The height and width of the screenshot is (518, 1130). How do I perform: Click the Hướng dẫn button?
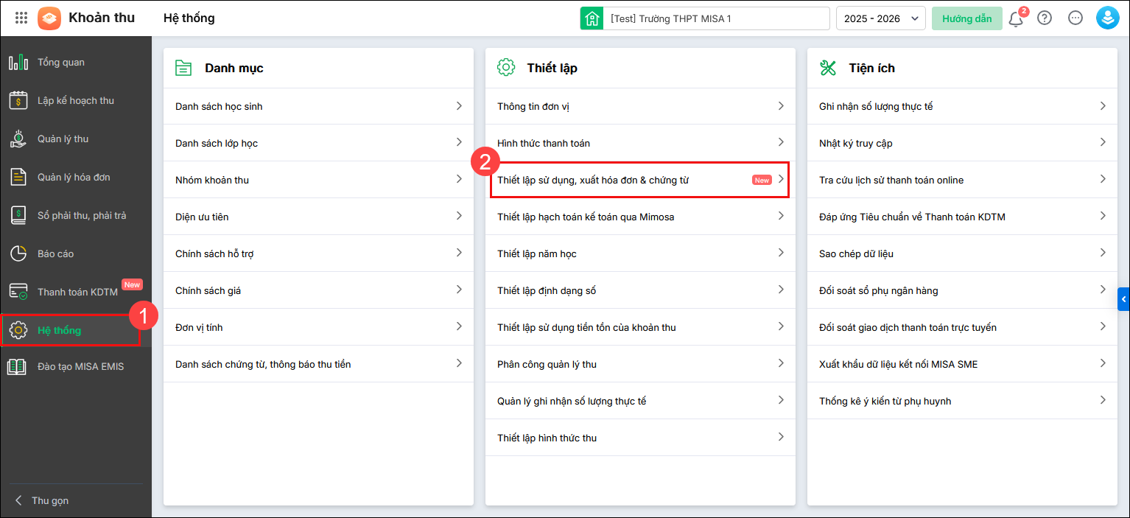coord(966,18)
